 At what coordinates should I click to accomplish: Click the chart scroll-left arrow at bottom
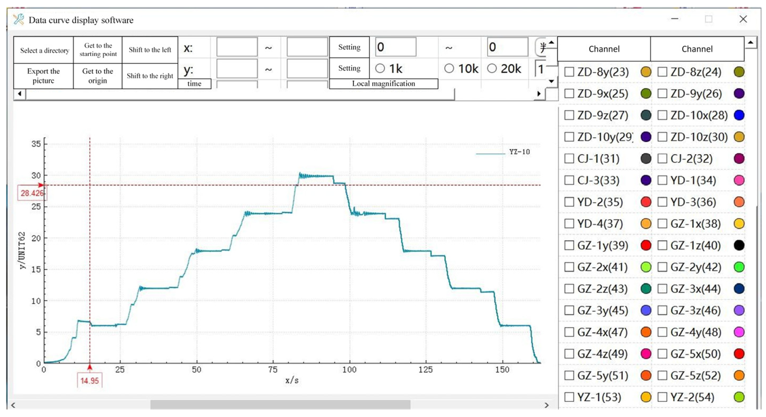(x=13, y=405)
